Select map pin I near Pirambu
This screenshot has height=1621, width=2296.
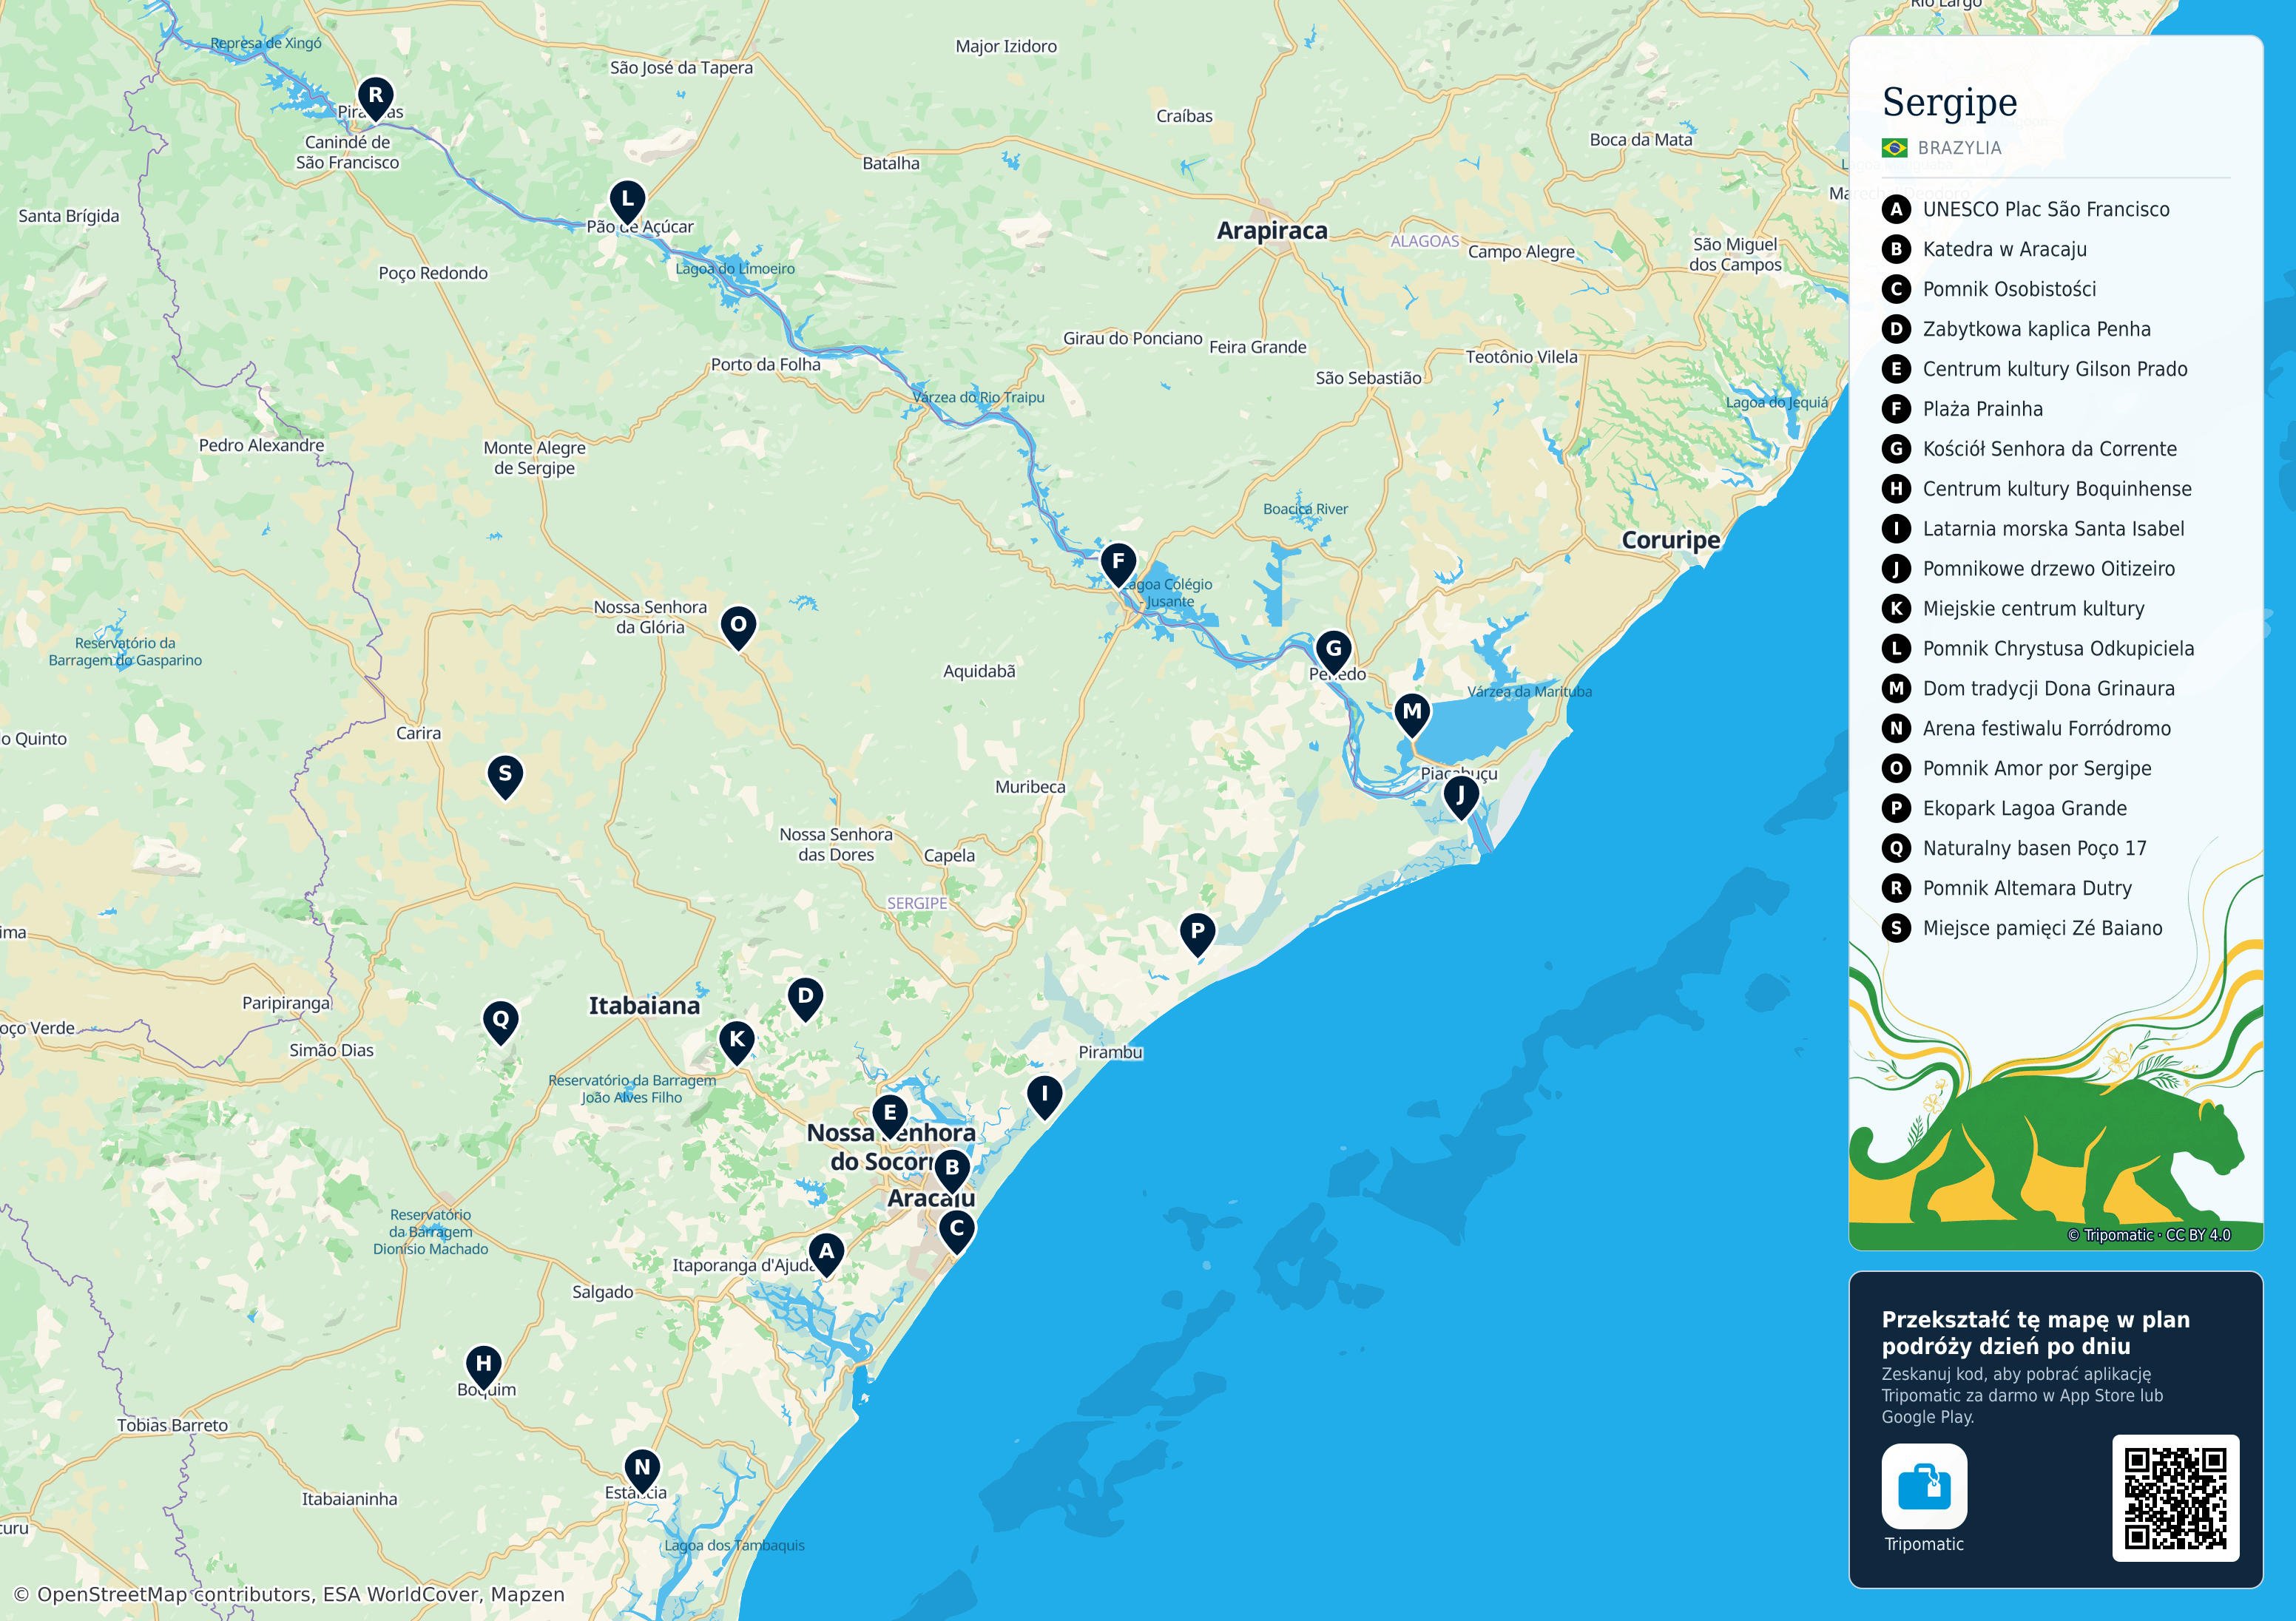[1044, 1097]
